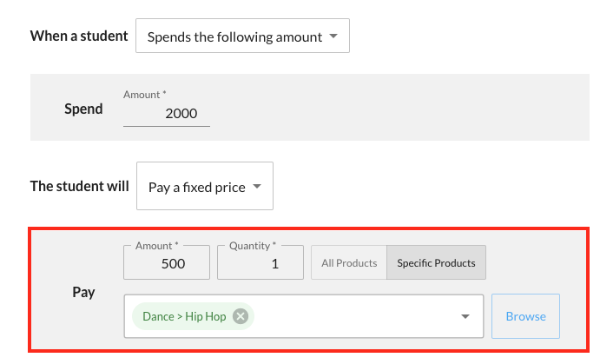Click the Dance > Hip Hop chip label

183,316
